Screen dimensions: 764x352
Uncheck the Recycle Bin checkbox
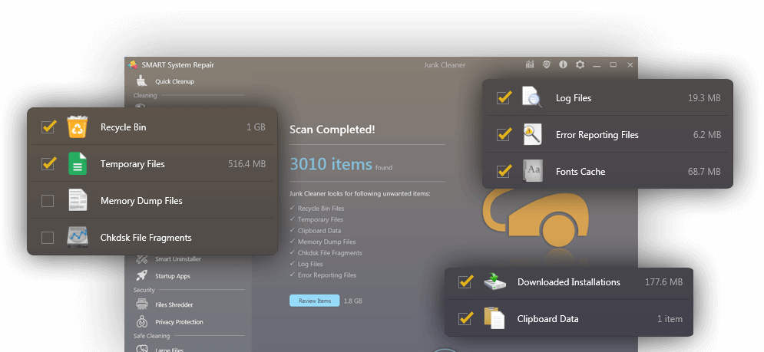48,127
